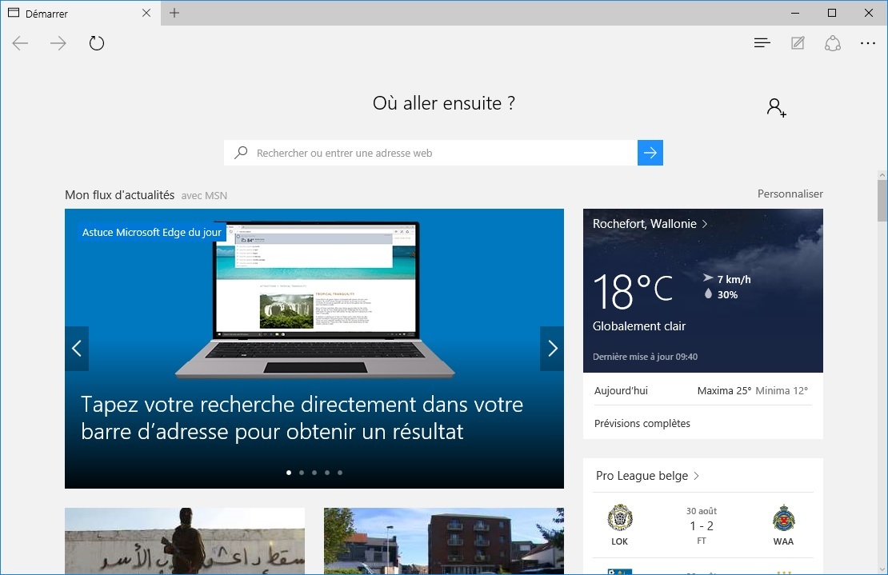Open the Share panel
Viewport: 888px width, 575px height.
click(833, 43)
